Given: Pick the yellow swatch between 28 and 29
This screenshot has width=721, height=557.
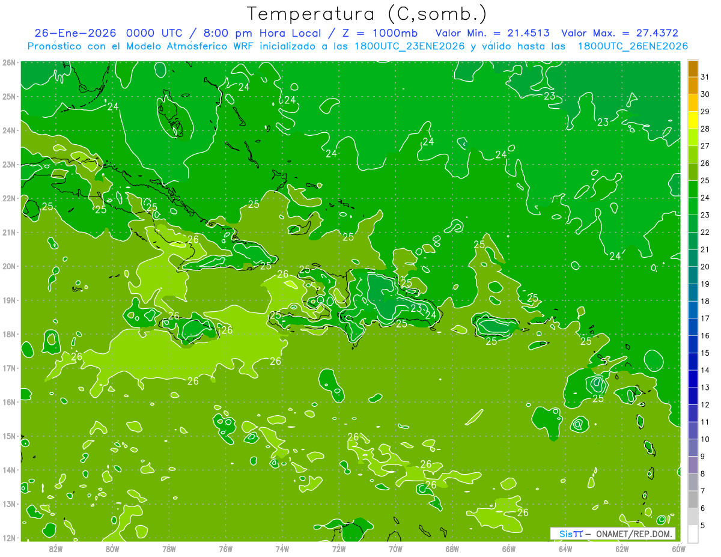Looking at the screenshot, I should (x=693, y=121).
